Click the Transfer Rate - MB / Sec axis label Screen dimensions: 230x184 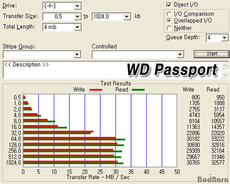[98, 177]
